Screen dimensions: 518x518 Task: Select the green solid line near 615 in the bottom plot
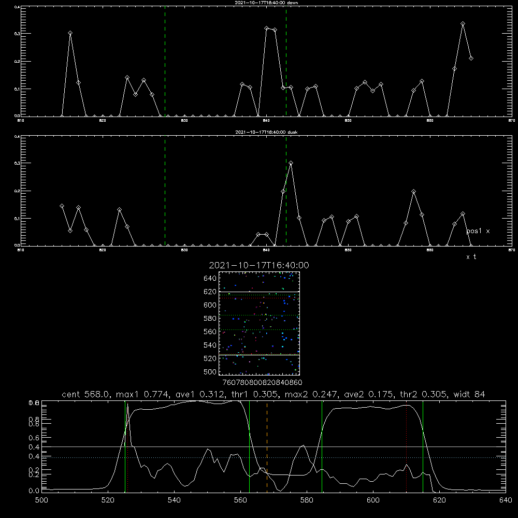pos(423,447)
